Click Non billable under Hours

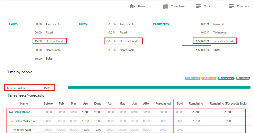(x=53, y=50)
